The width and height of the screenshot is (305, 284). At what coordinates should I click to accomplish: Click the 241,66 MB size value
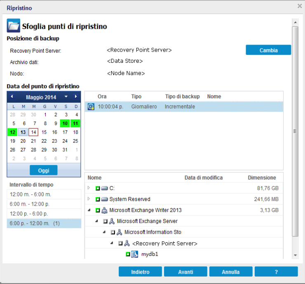266,199
